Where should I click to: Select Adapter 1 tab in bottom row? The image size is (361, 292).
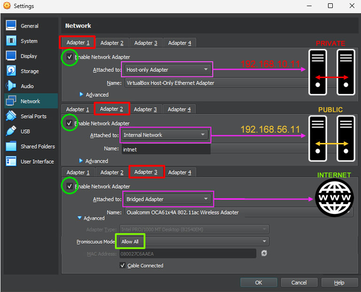point(78,172)
